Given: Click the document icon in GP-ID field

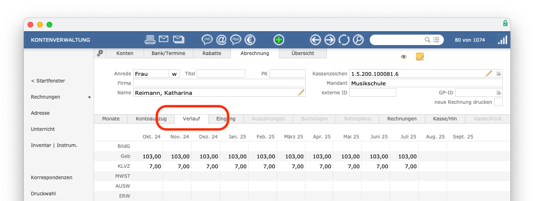Looking at the screenshot, I should click(499, 92).
